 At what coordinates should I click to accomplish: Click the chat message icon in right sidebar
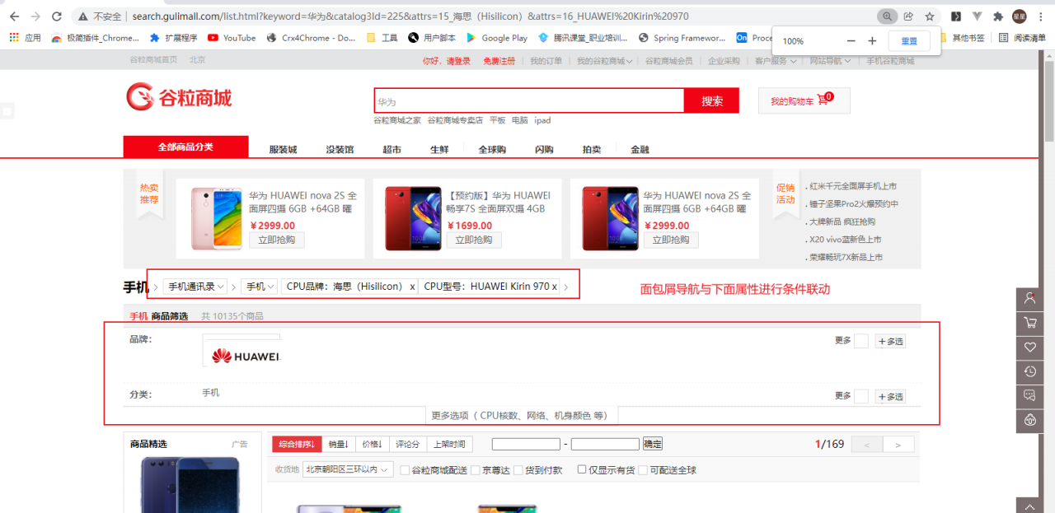coord(1029,396)
